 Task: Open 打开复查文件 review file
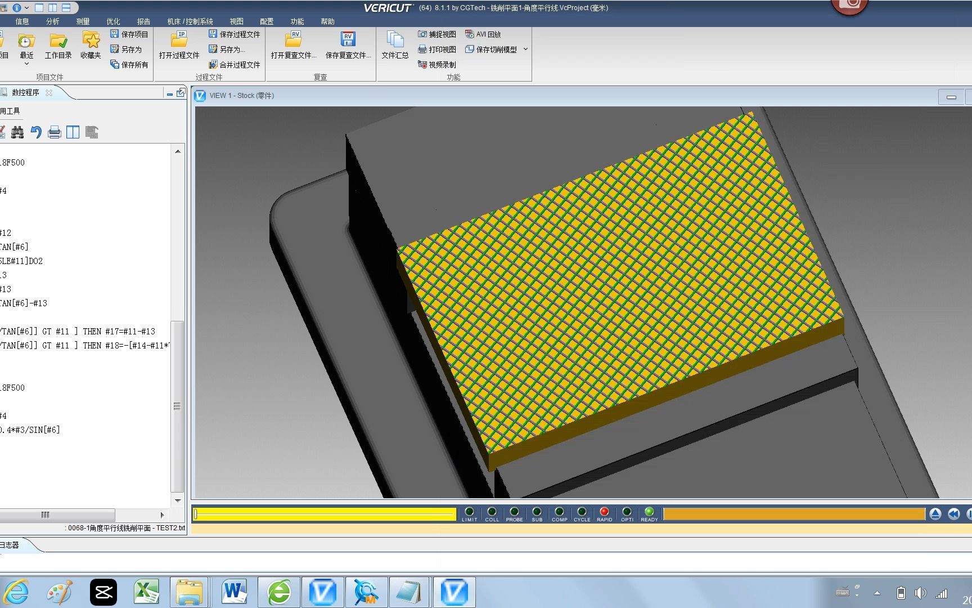pos(293,46)
